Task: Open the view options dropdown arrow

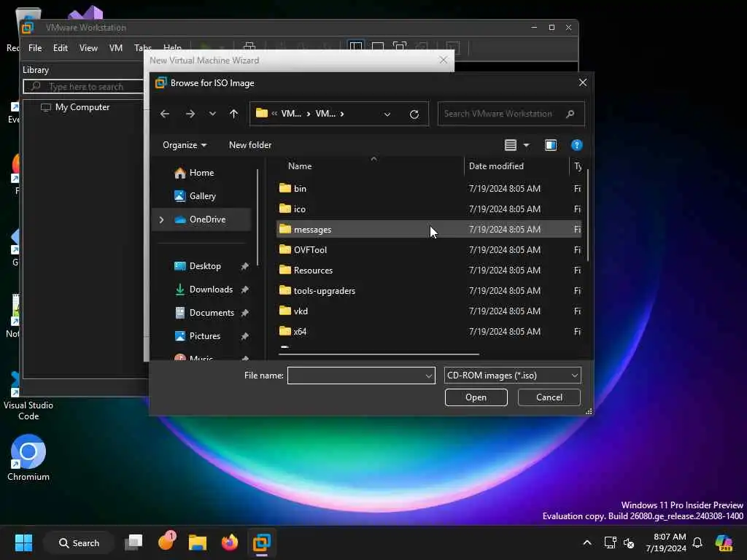Action: click(x=527, y=145)
